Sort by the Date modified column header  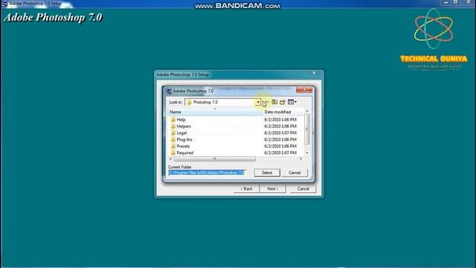click(x=283, y=112)
